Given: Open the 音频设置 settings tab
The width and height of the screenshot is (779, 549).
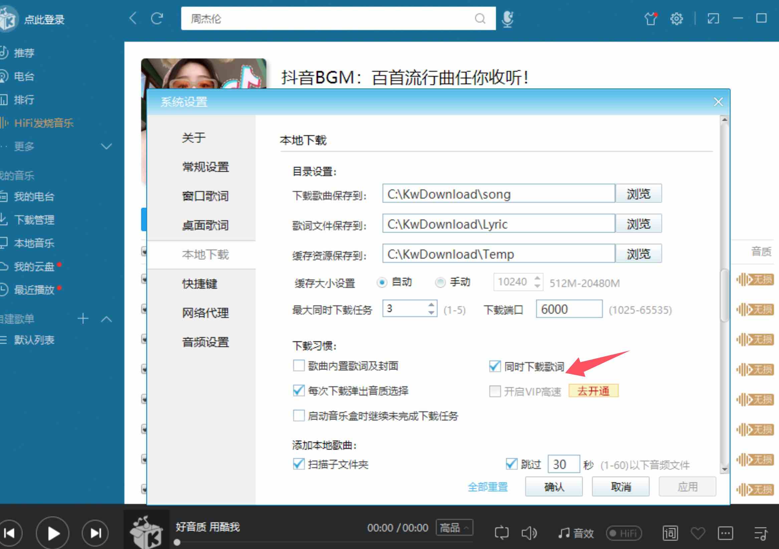Looking at the screenshot, I should 206,342.
